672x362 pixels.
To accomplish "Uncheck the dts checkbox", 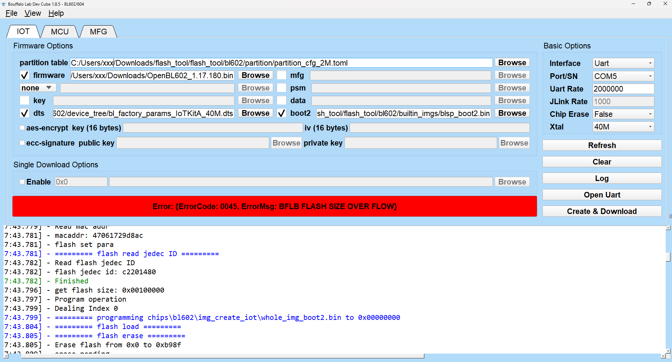I will click(x=25, y=113).
